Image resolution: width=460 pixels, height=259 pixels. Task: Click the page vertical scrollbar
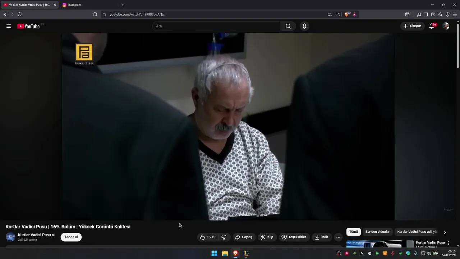[x=458, y=46]
